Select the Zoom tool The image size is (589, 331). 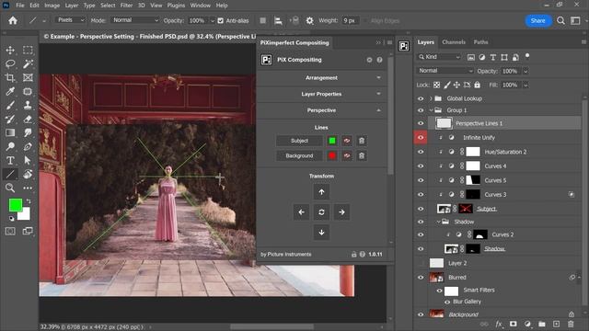(x=10, y=188)
